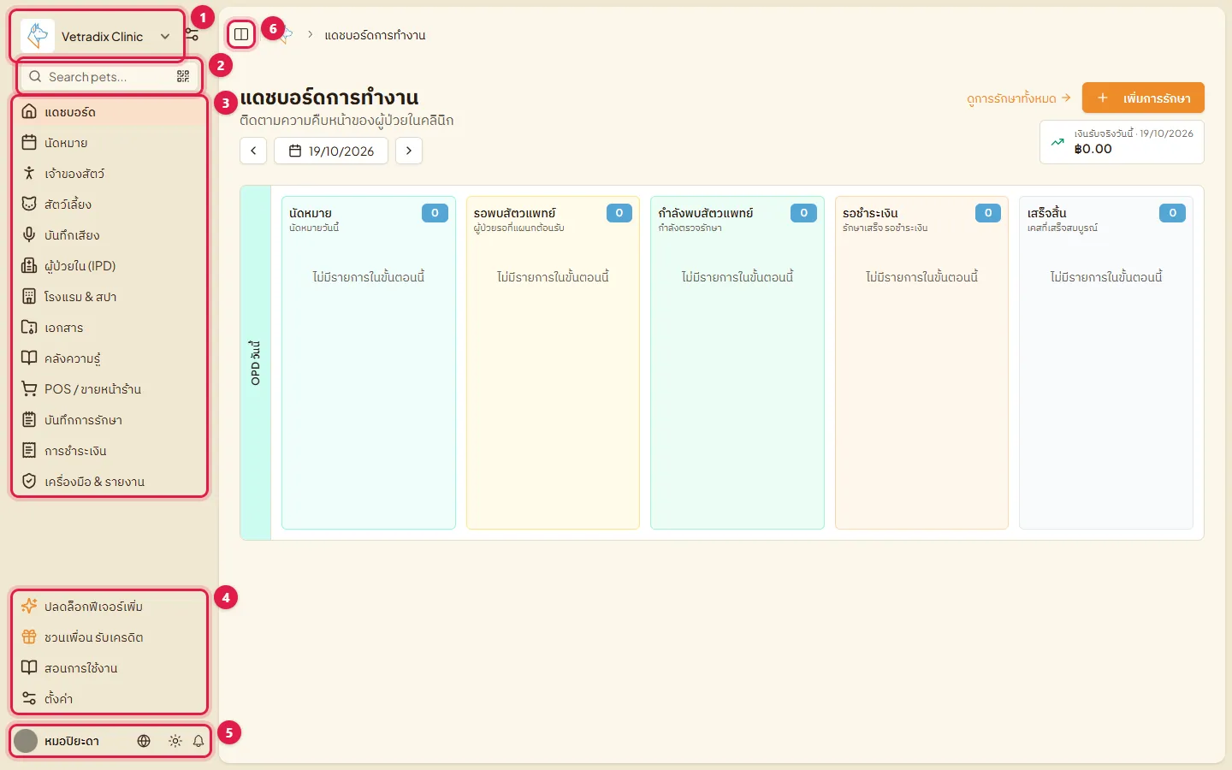Click the รอชำระเงิน column header
1232x770 pixels.
pyautogui.click(x=870, y=213)
